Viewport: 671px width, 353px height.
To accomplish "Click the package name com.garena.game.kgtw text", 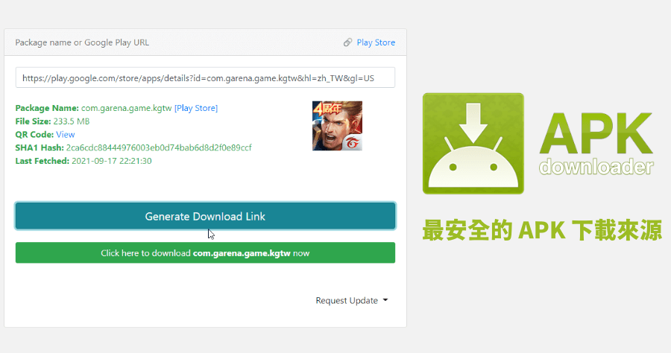I will [126, 108].
